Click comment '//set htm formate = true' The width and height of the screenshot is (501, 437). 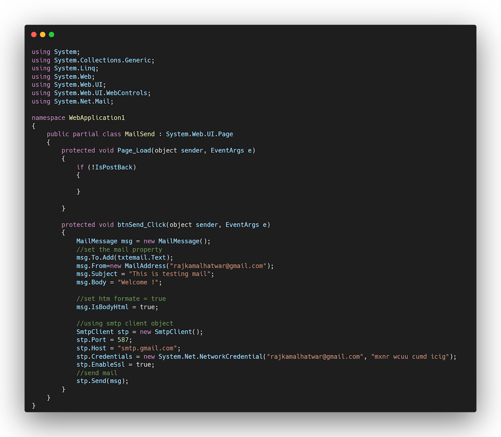pos(121,299)
